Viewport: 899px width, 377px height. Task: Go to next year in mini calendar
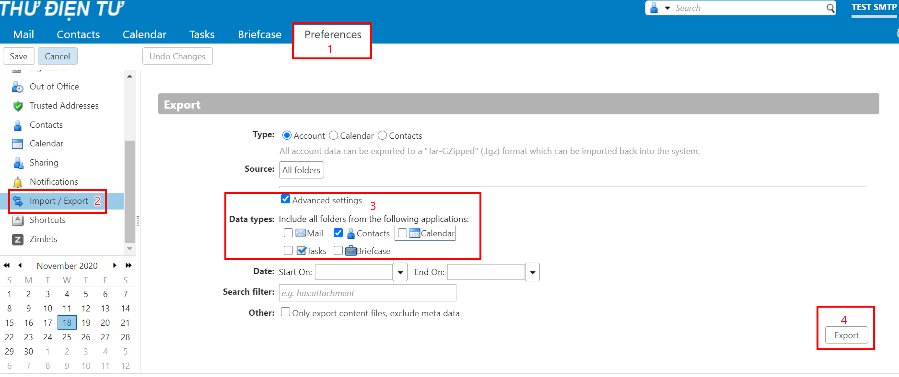(x=128, y=266)
